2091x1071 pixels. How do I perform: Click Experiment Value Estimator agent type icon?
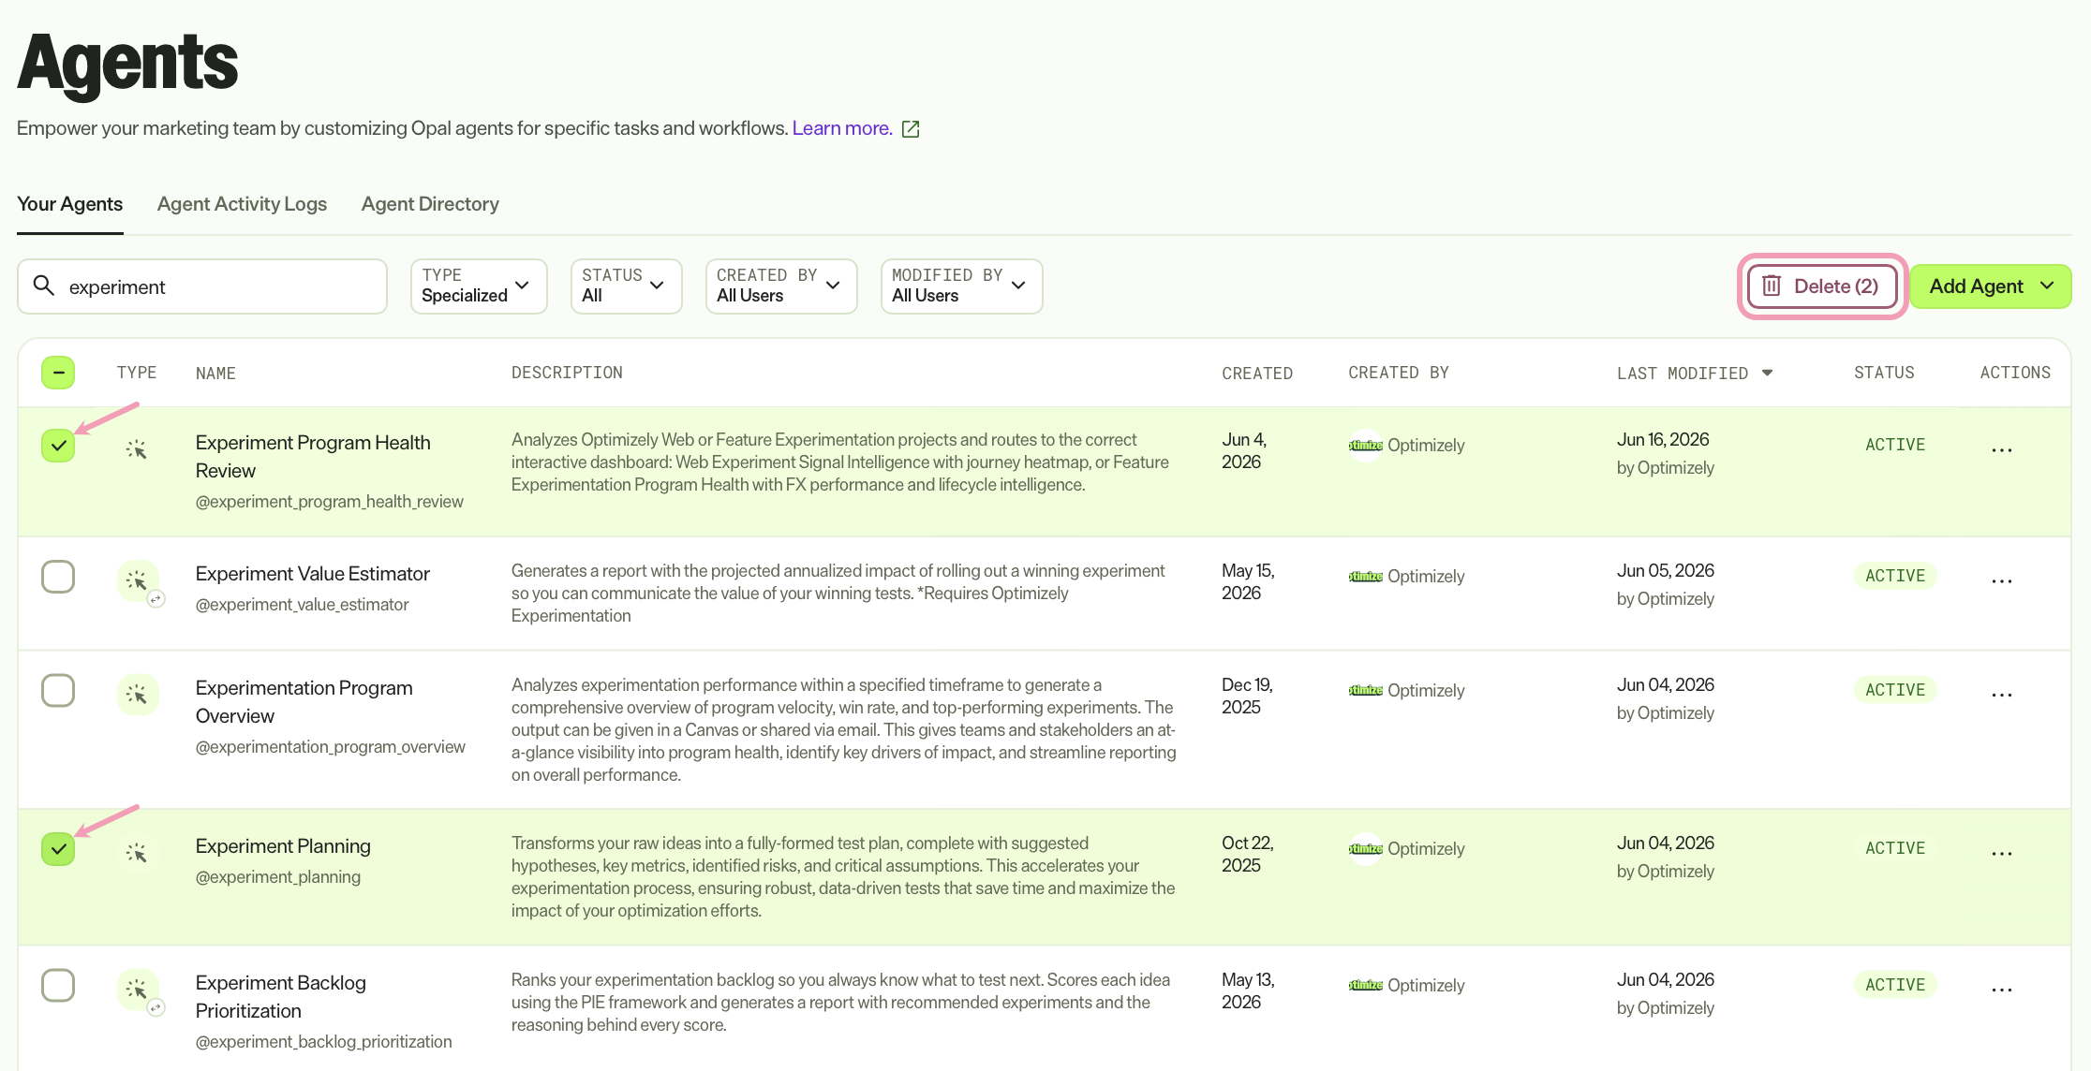[x=138, y=581]
